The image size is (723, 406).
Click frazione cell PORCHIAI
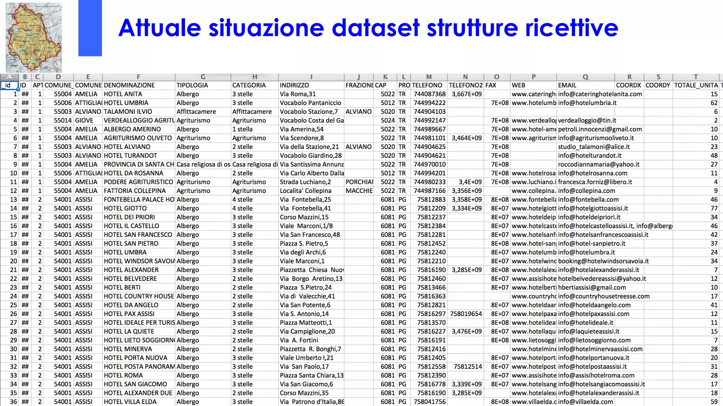[359, 182]
